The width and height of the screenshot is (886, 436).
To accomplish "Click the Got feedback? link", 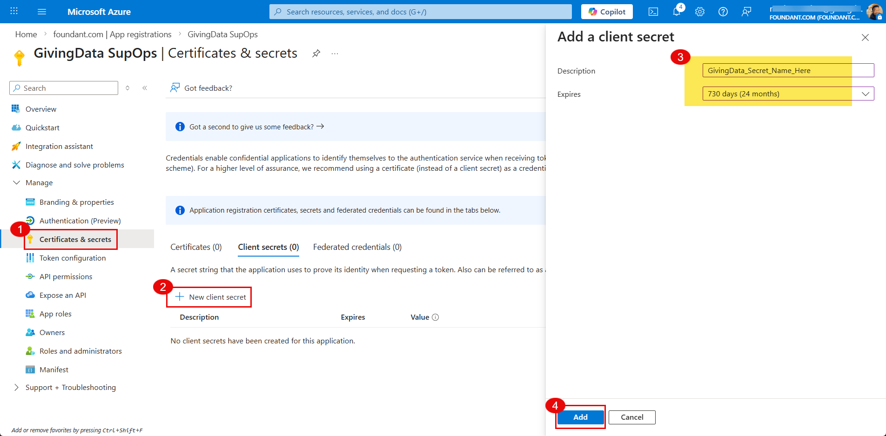I will (201, 88).
